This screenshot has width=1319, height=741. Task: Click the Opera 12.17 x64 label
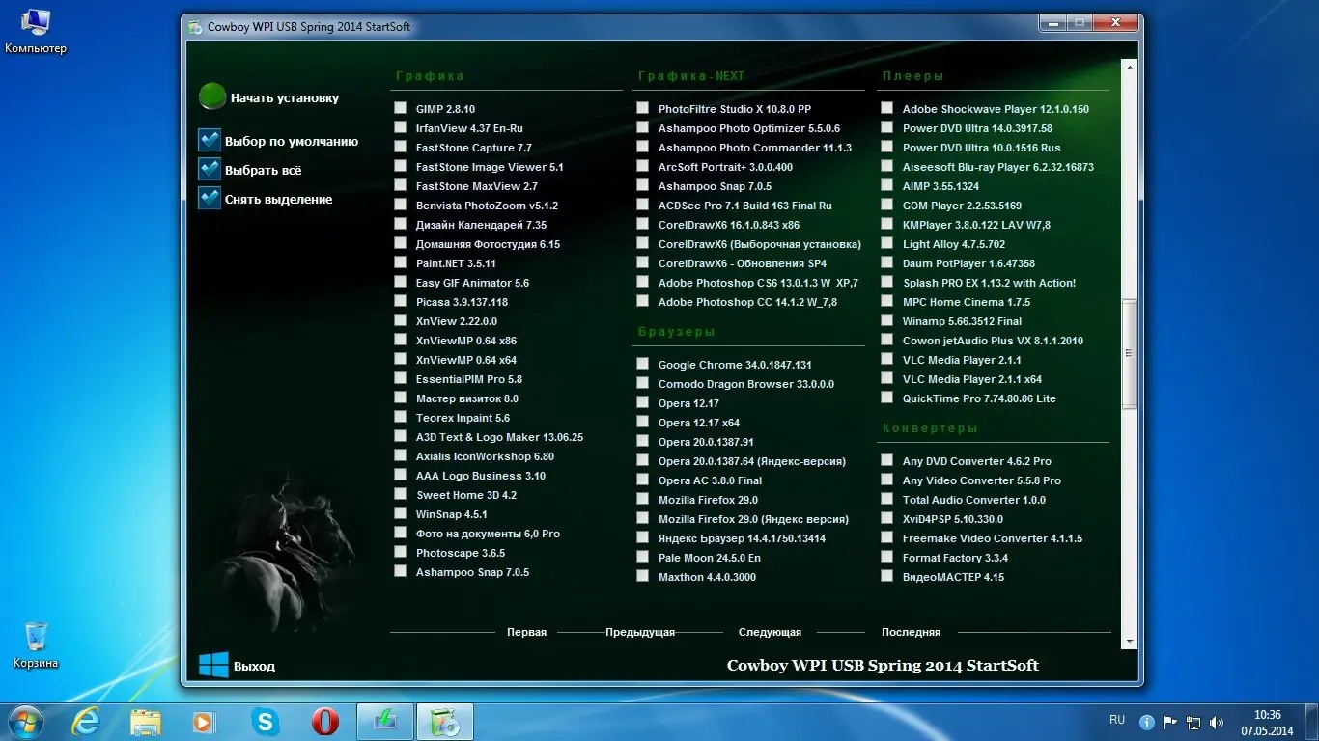699,423
